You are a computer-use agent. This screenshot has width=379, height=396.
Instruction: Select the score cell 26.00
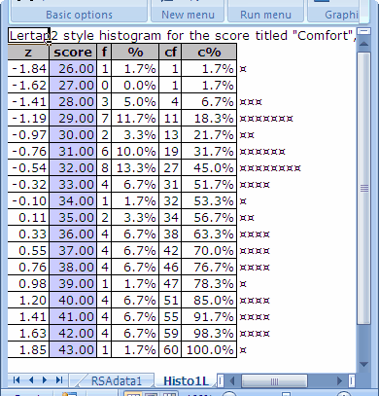(73, 68)
